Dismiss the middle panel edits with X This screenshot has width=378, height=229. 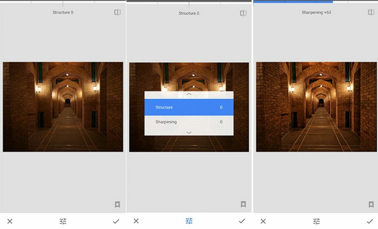136,221
